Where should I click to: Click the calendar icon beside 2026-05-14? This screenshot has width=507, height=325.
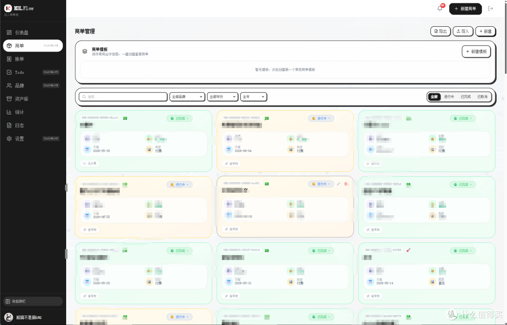370,282
